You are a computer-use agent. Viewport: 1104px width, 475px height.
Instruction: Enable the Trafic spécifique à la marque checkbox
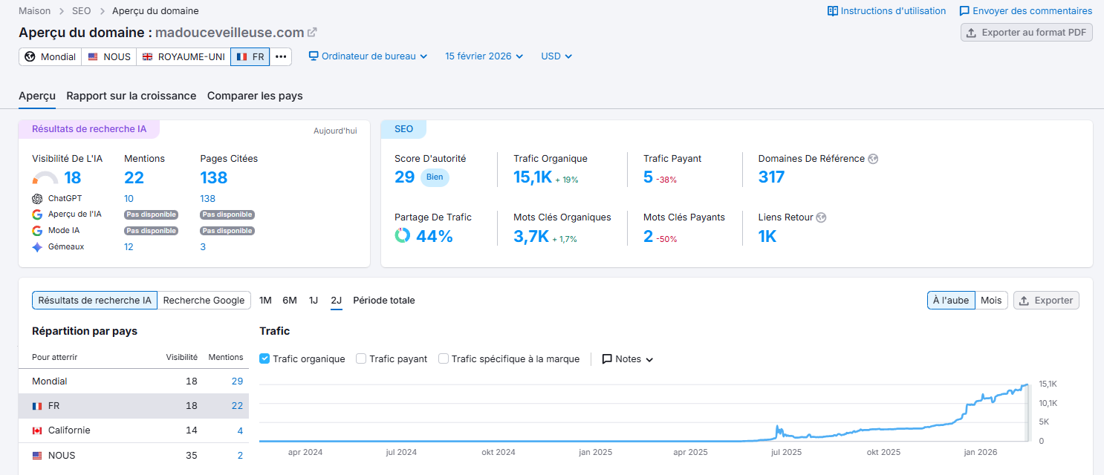(x=444, y=358)
